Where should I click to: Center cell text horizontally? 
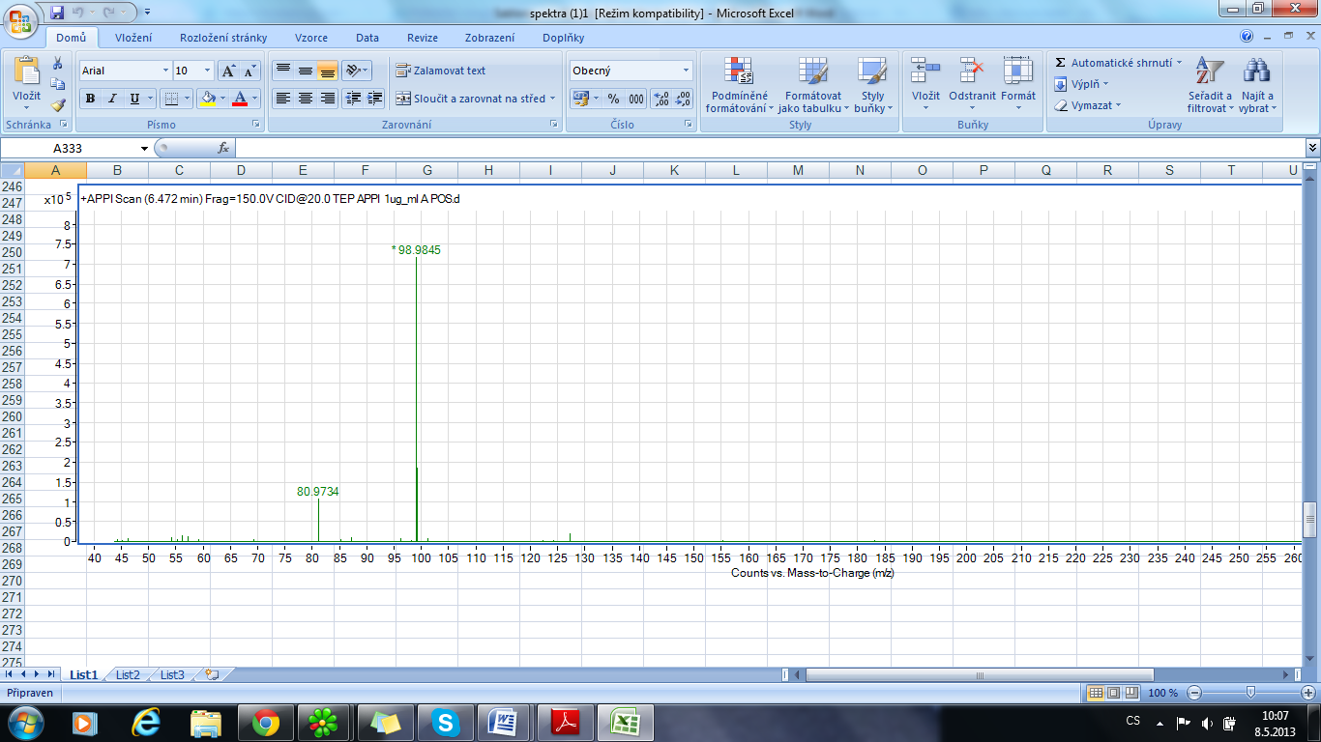point(305,99)
